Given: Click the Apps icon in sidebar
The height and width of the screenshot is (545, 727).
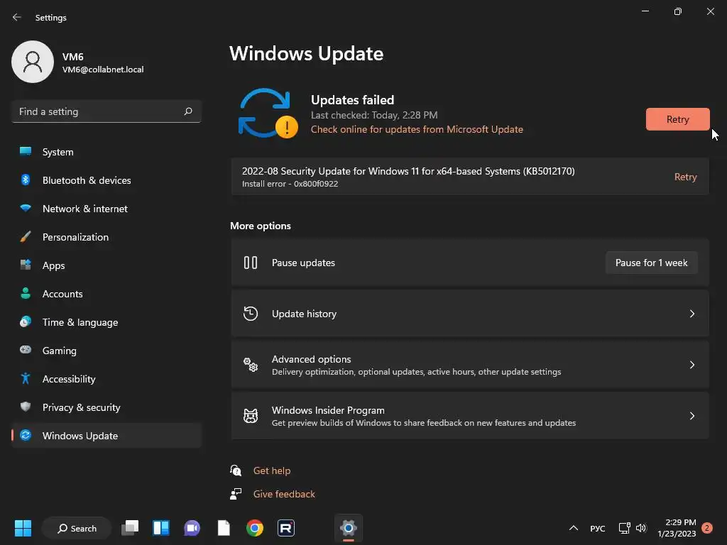Looking at the screenshot, I should pos(26,265).
